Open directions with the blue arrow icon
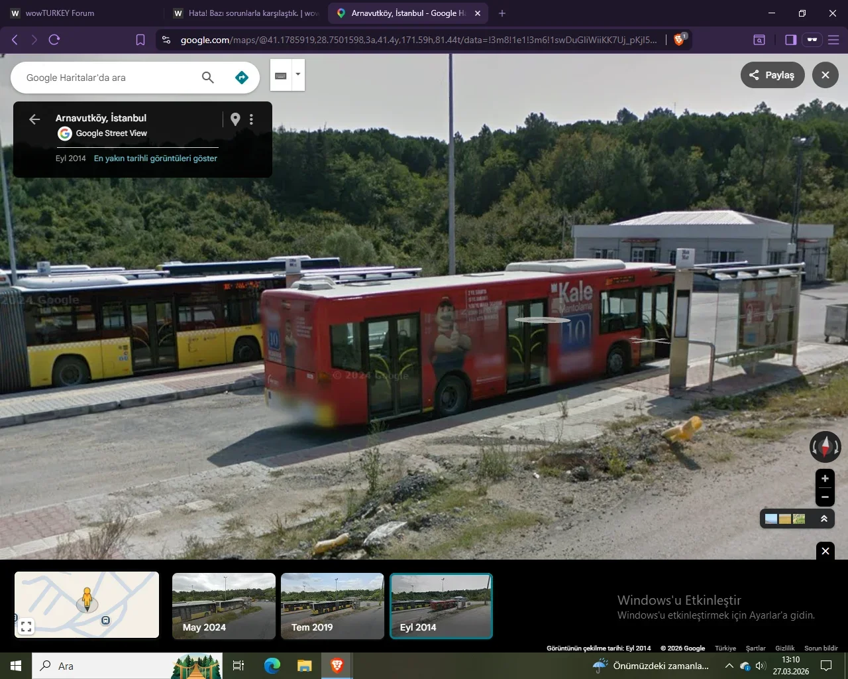The width and height of the screenshot is (848, 679). 242,78
